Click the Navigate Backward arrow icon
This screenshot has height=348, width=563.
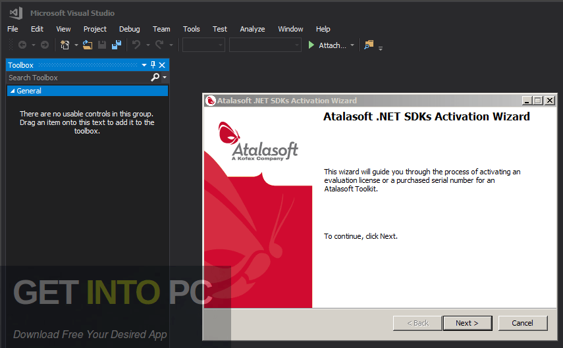tap(22, 45)
